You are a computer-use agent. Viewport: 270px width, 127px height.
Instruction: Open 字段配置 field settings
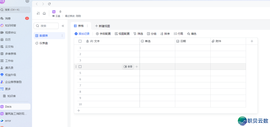103,34
